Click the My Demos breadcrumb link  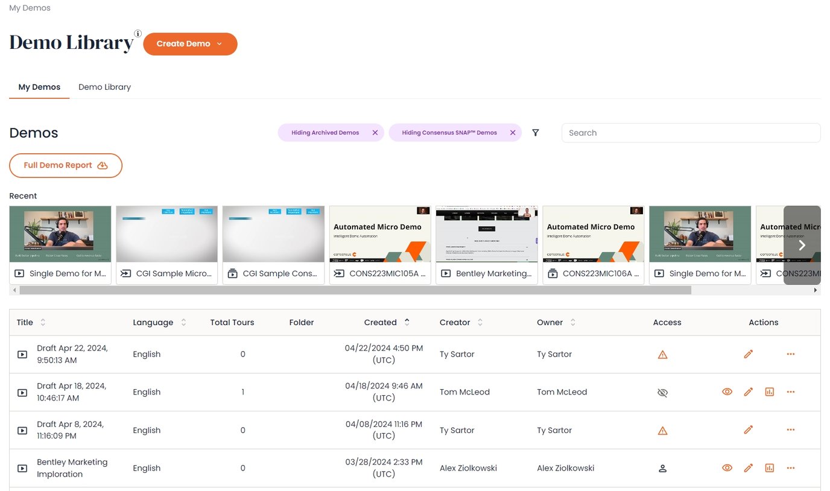click(30, 7)
